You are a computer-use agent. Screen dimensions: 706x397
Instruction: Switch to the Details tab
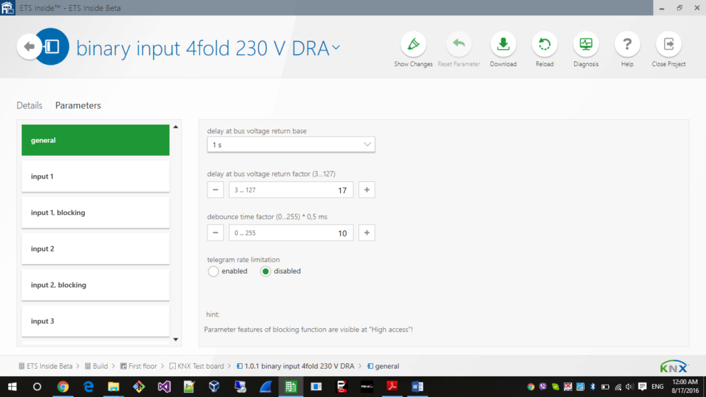coord(29,105)
